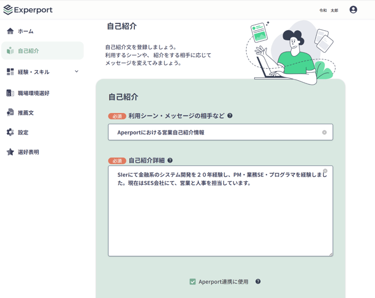Click the 設定 gear icon
375x298 pixels.
10,132
